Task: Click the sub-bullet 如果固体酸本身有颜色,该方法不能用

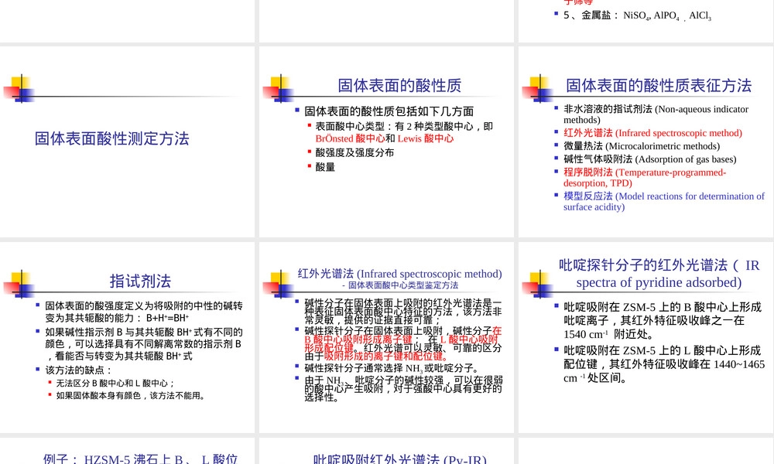Action: [x=131, y=395]
